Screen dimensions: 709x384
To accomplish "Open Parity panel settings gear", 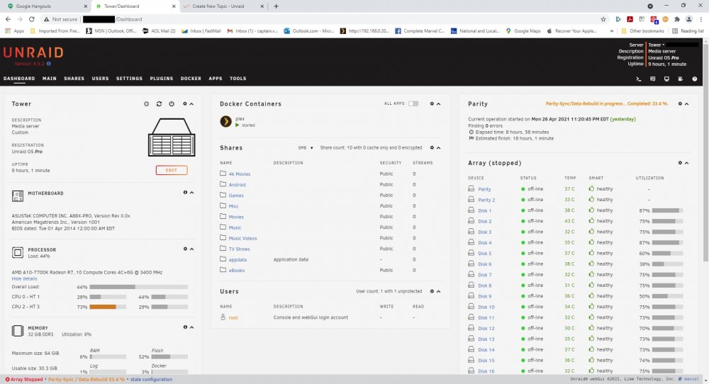I will tap(680, 104).
